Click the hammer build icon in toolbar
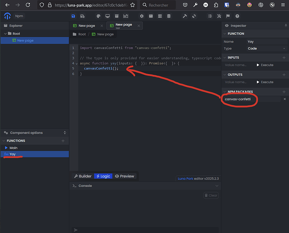 pos(185,16)
